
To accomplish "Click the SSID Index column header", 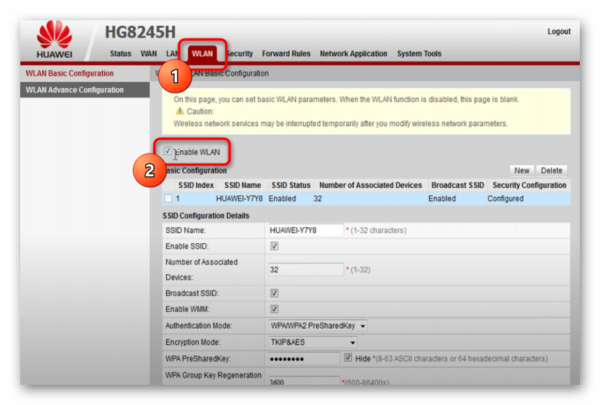I will 196,185.
